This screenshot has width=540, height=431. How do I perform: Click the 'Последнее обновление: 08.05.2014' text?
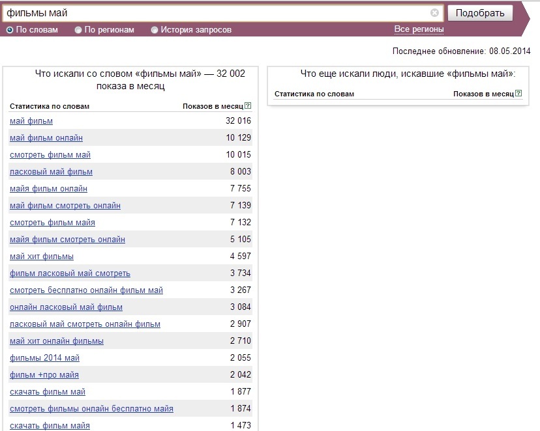[462, 51]
